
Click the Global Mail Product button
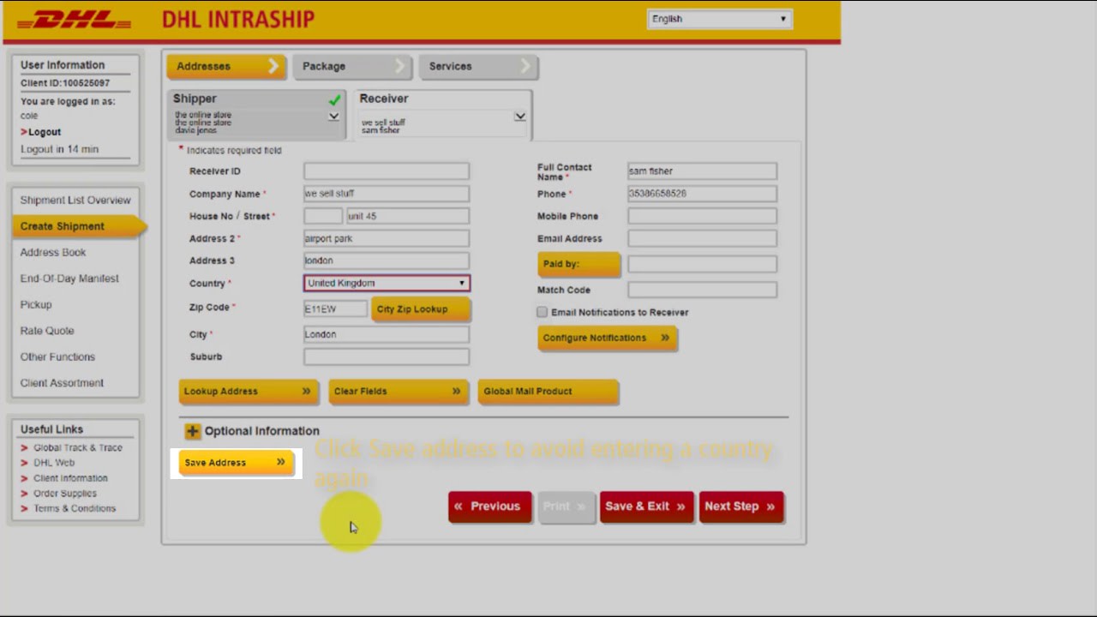pos(548,392)
